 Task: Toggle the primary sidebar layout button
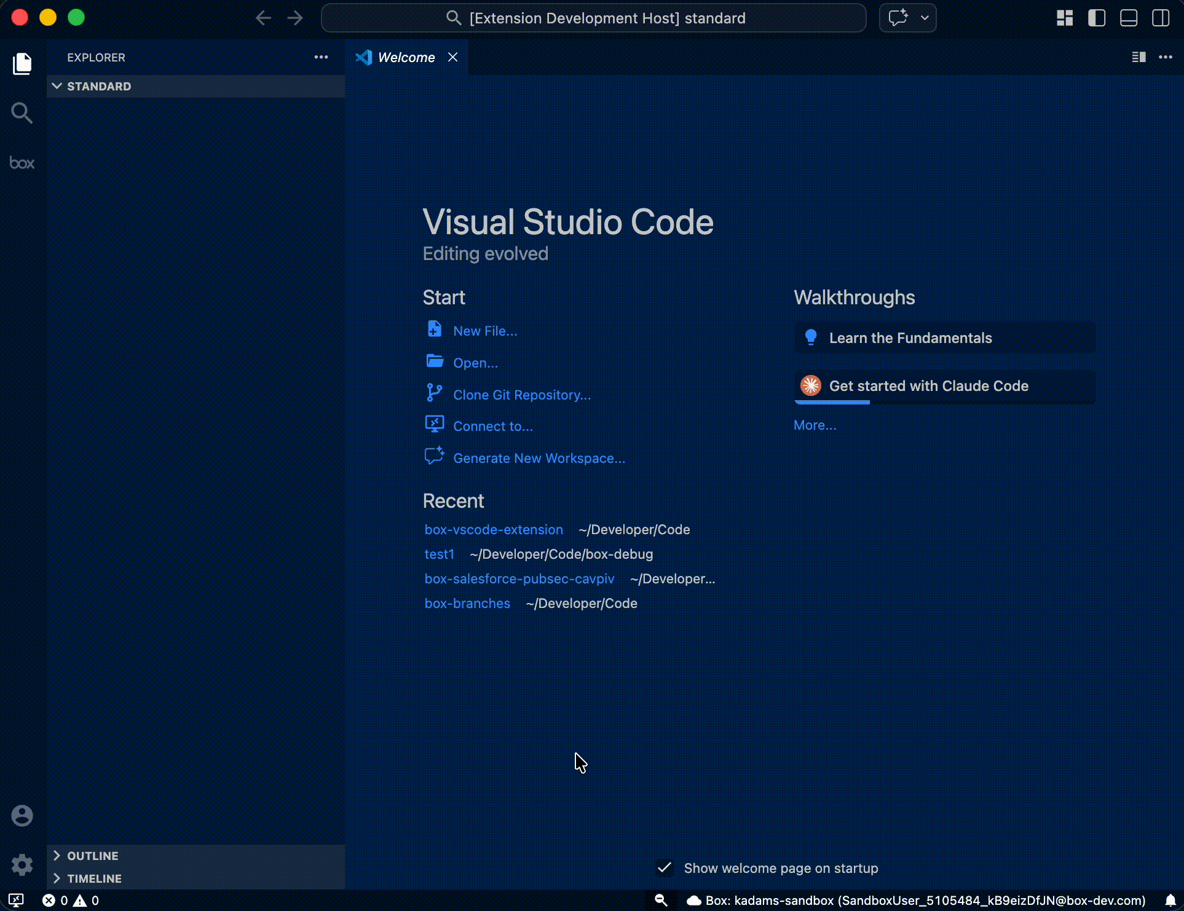pos(1096,18)
